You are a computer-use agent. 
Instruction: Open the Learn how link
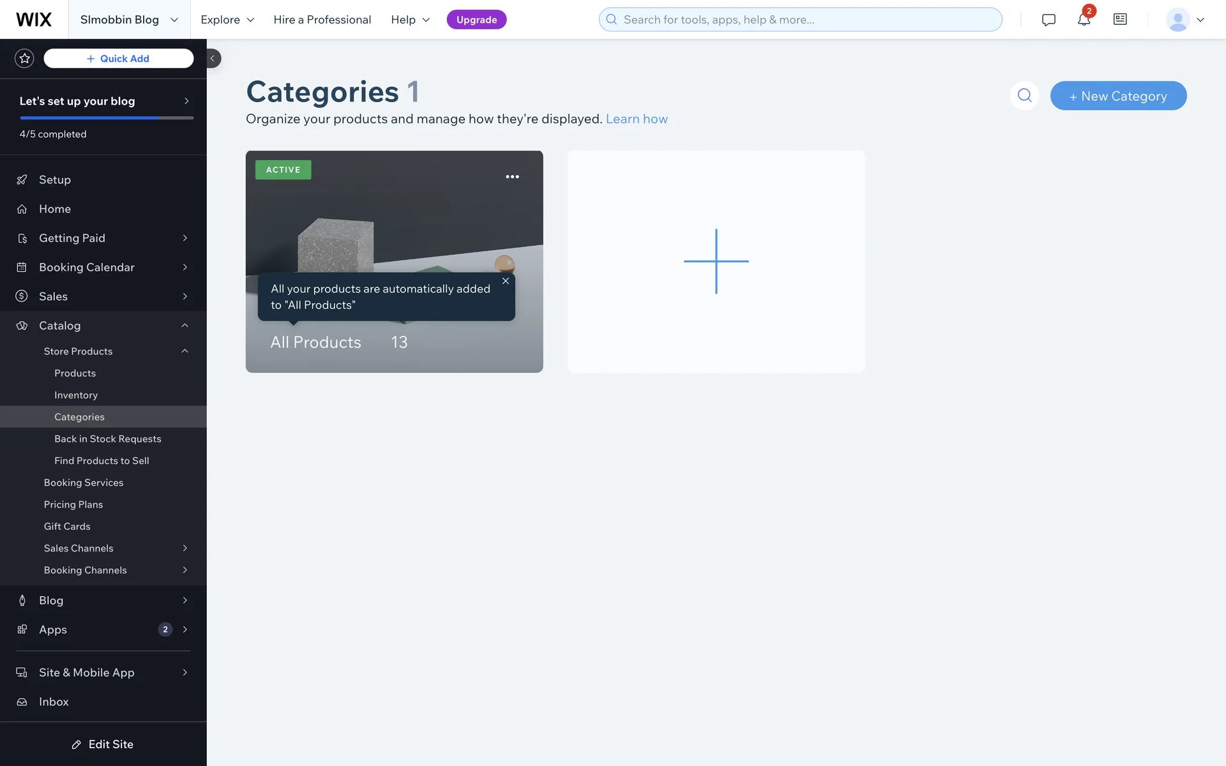(637, 119)
